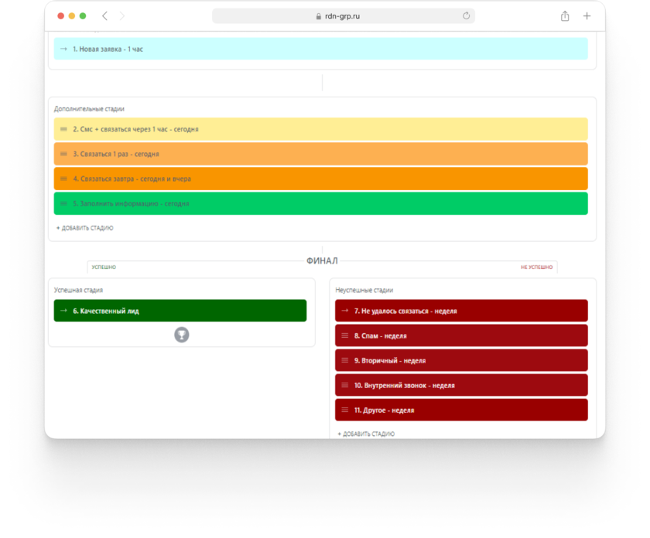
Task: Click drag handle of '10. Внутренний звонок' stage
Action: [345, 385]
